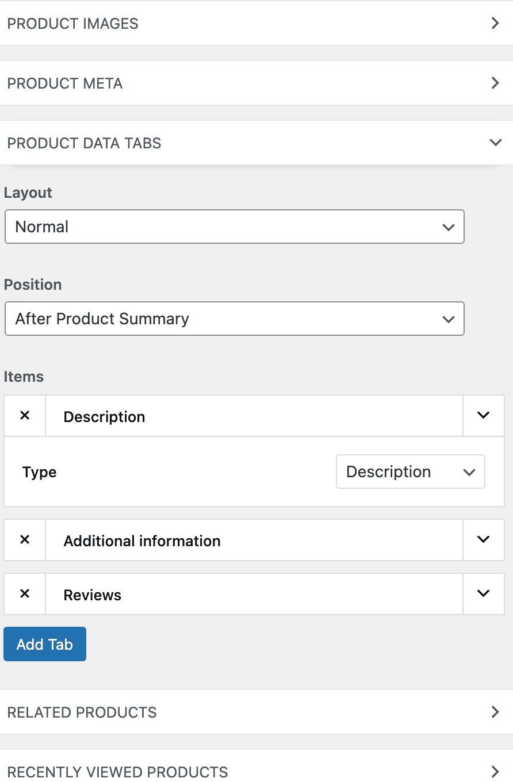Remove the Additional information tab item

point(25,540)
